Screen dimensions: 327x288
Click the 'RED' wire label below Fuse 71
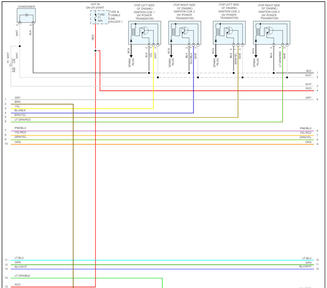[93, 37]
